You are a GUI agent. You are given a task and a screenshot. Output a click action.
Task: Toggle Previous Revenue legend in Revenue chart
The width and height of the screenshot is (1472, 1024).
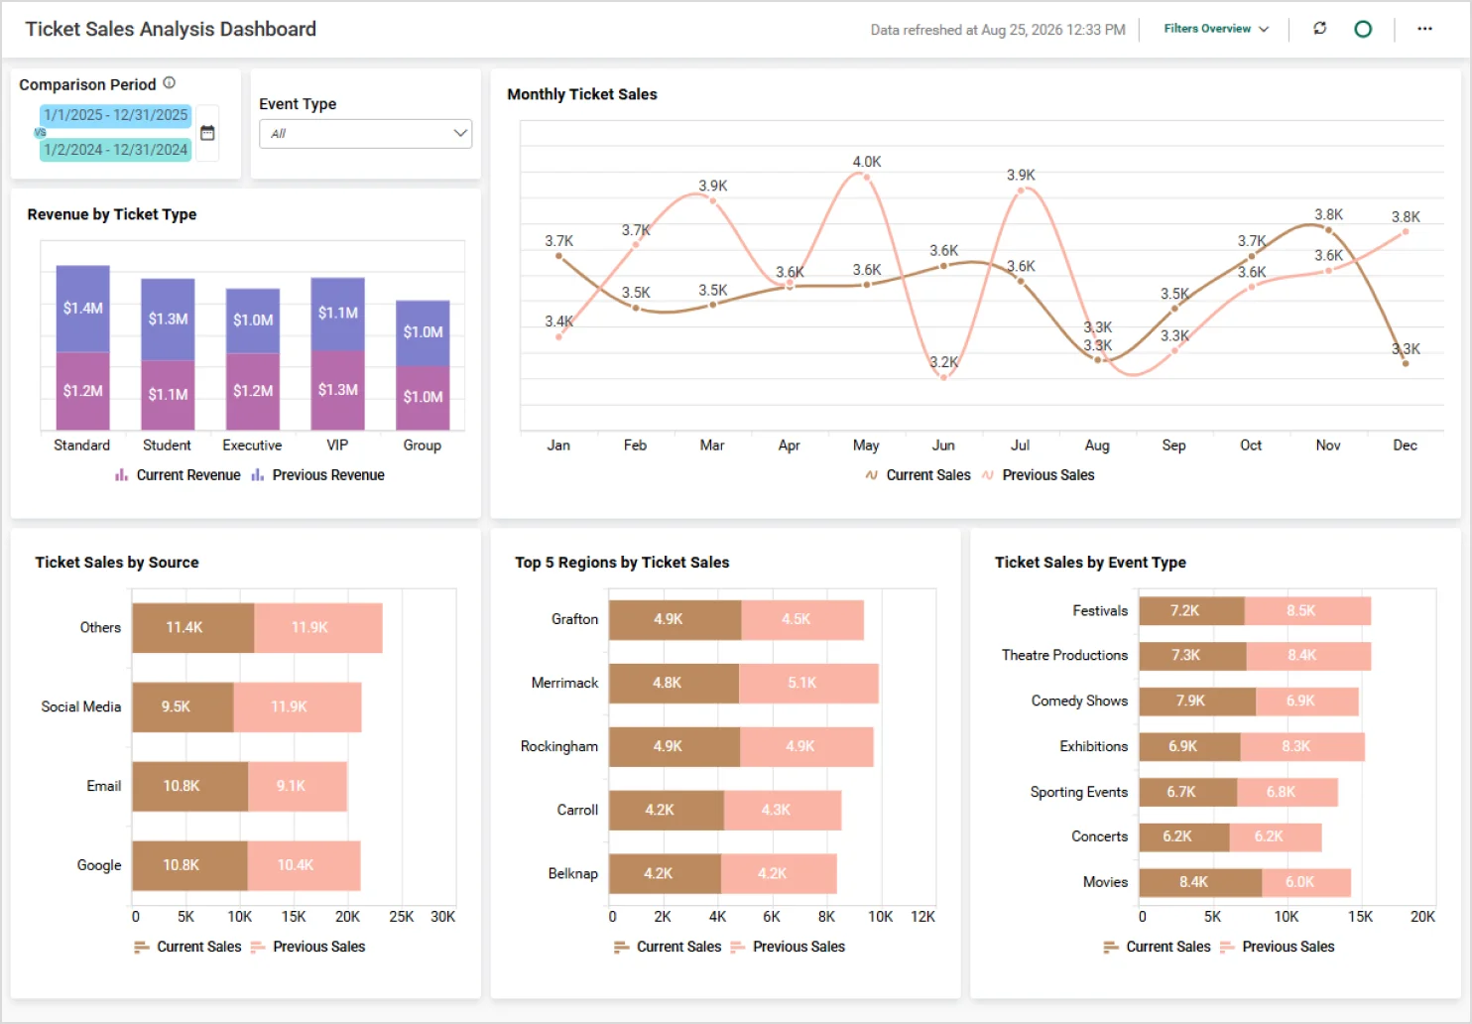click(x=318, y=475)
